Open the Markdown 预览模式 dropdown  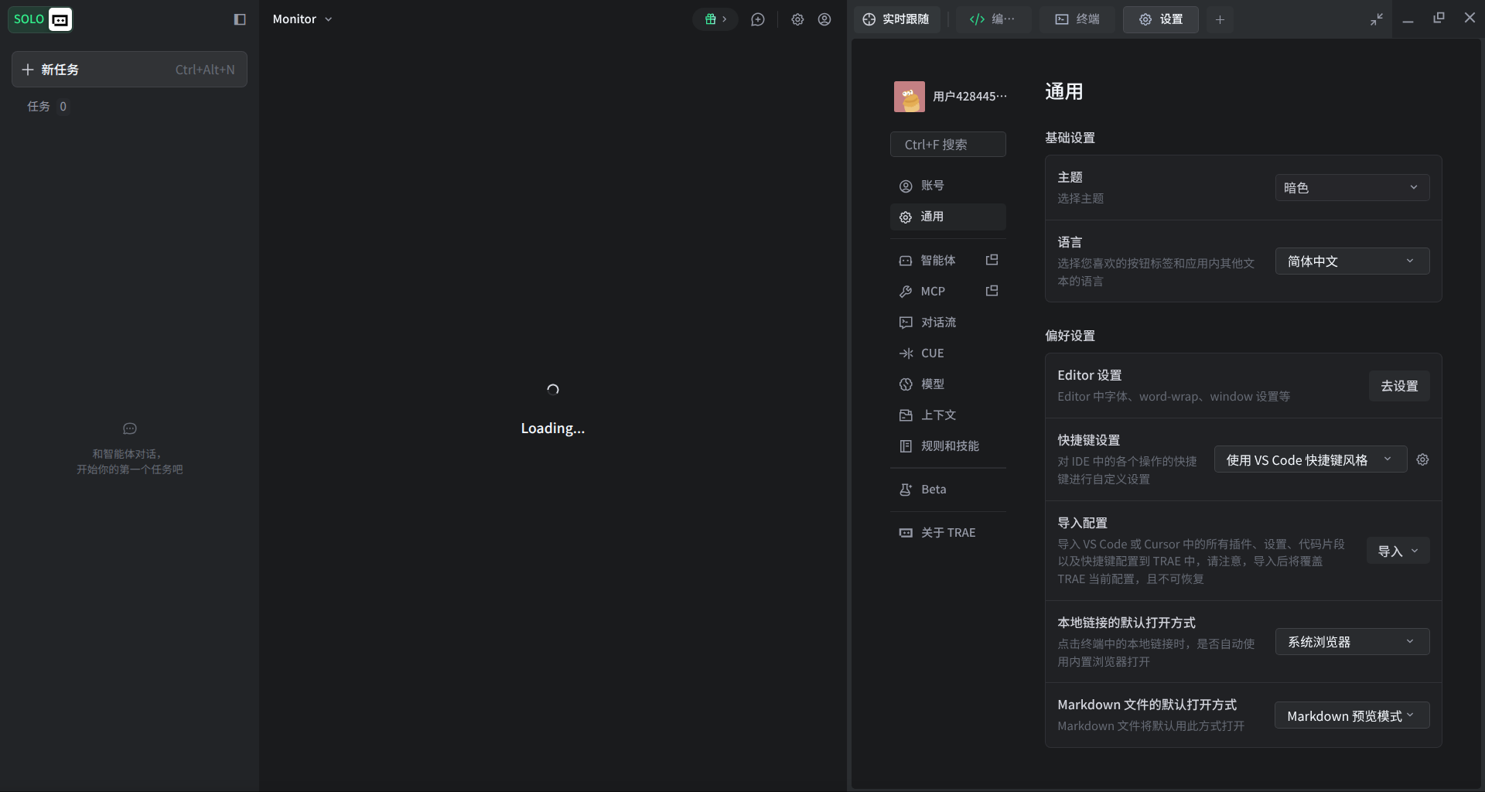click(x=1352, y=715)
